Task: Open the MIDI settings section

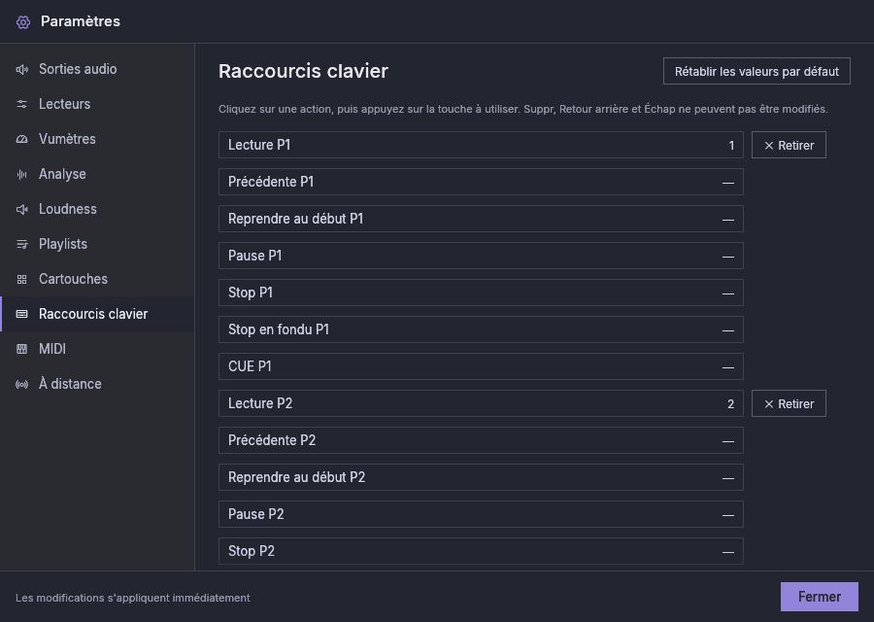Action: 97,349
